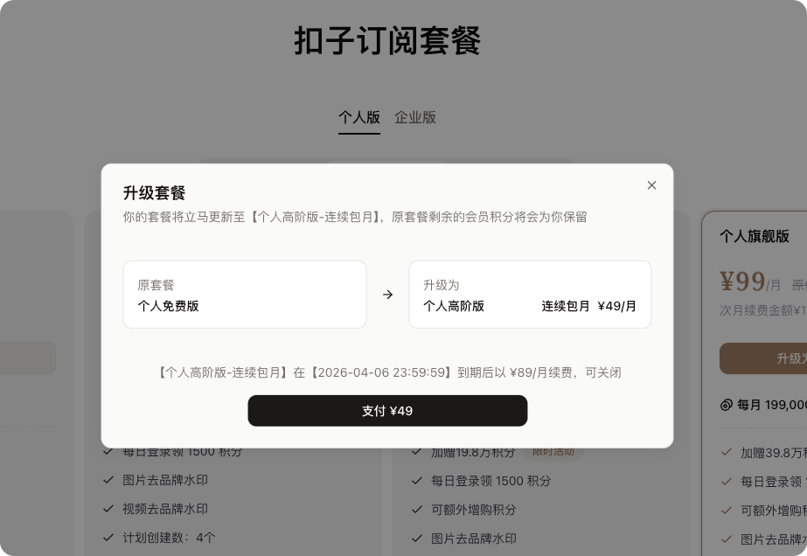Click the 扣子订阅套餐 page title
The image size is (807, 556).
(387, 41)
